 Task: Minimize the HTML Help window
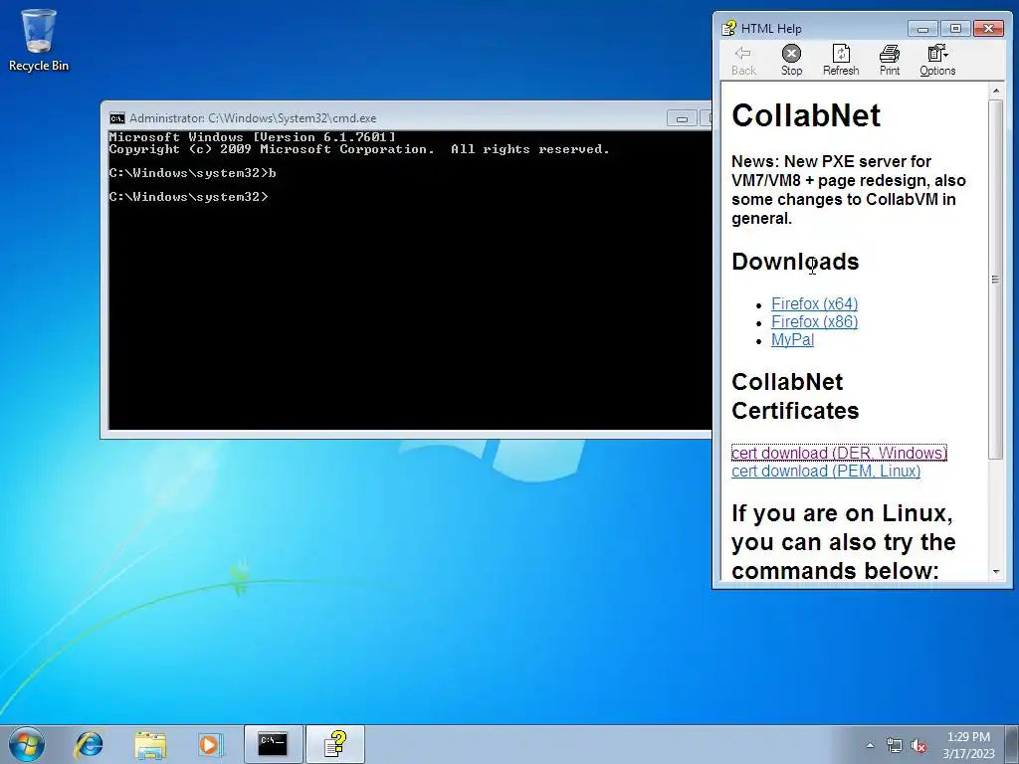point(922,29)
